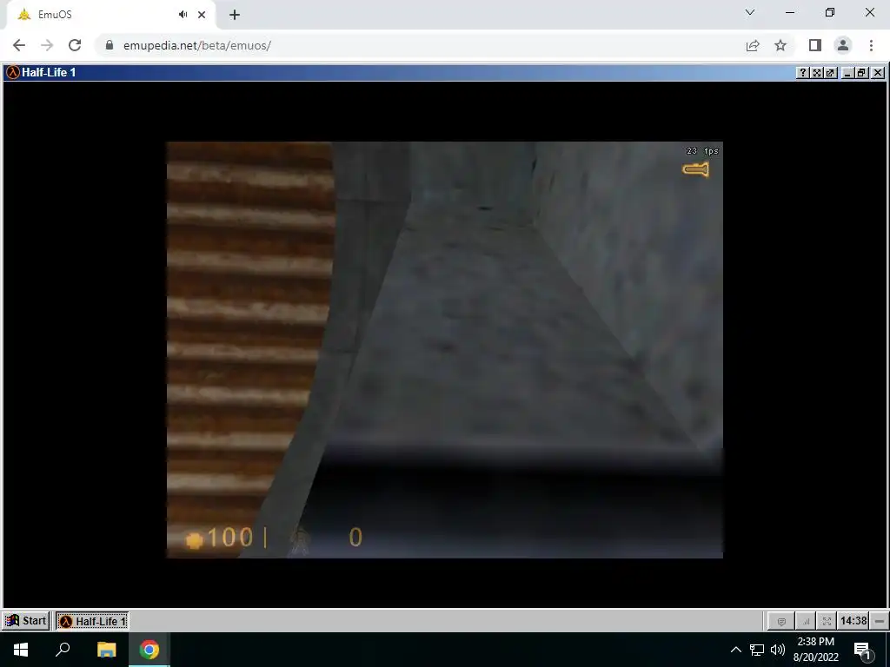Mute the EmuOS tab audio
Screen dimensions: 890x667
click(183, 15)
